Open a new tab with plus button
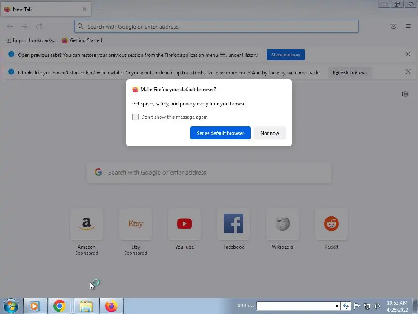Image resolution: width=418 pixels, height=314 pixels. click(100, 9)
